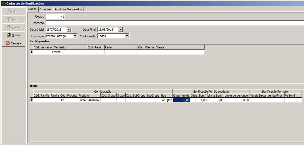Select the Dados tab

[32, 9]
